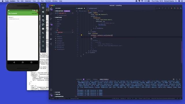185x104 pixels.
Task: Click the yellow lightbulb code action
Action: pyautogui.click(x=82, y=35)
